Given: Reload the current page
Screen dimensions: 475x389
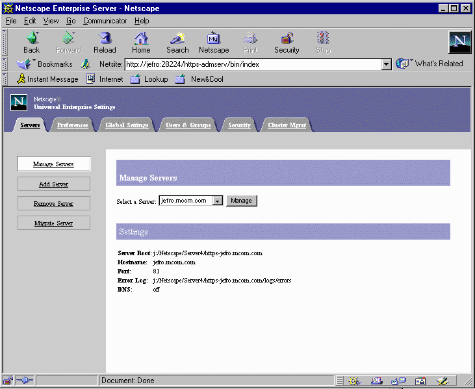Looking at the screenshot, I should coord(105,42).
